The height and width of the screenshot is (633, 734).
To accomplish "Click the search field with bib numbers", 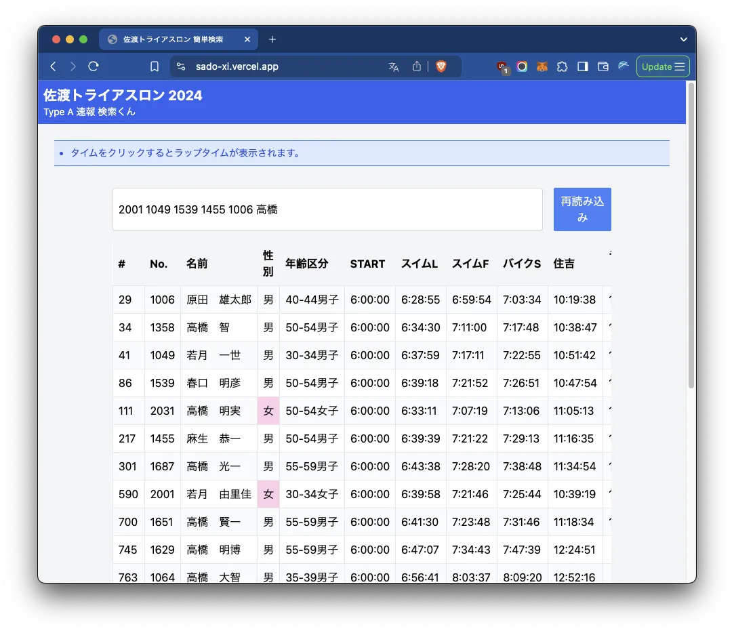I will [x=327, y=209].
